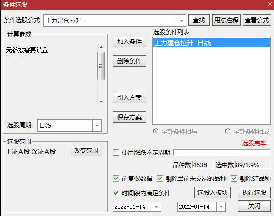
Task: Click the parameter panel scroll up arrow
Action: coord(101,47)
